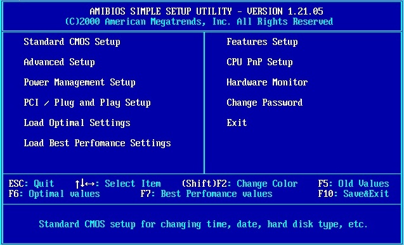The width and height of the screenshot is (404, 245).
Task: Click the F7: Best Perfomance values hint
Action: coord(206,194)
